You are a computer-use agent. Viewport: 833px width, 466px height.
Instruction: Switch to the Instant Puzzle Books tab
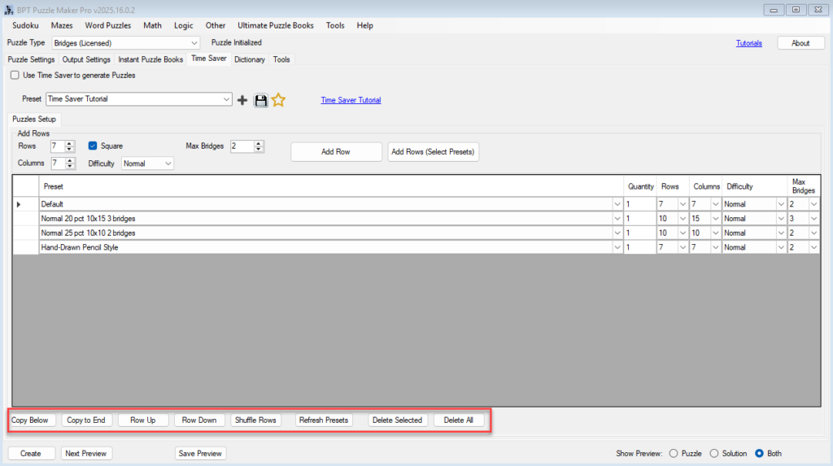pyautogui.click(x=150, y=59)
